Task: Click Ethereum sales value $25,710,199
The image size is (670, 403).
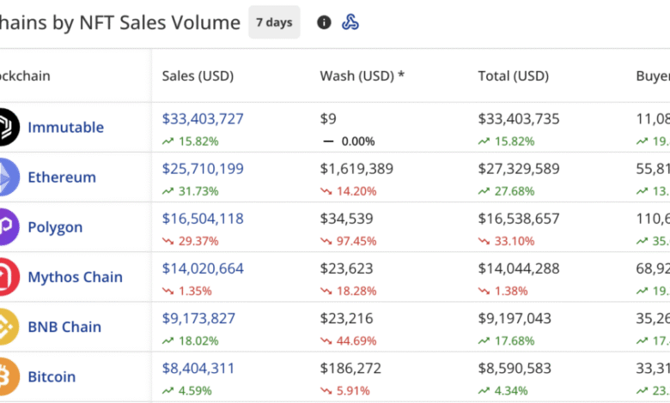Action: [x=203, y=168]
